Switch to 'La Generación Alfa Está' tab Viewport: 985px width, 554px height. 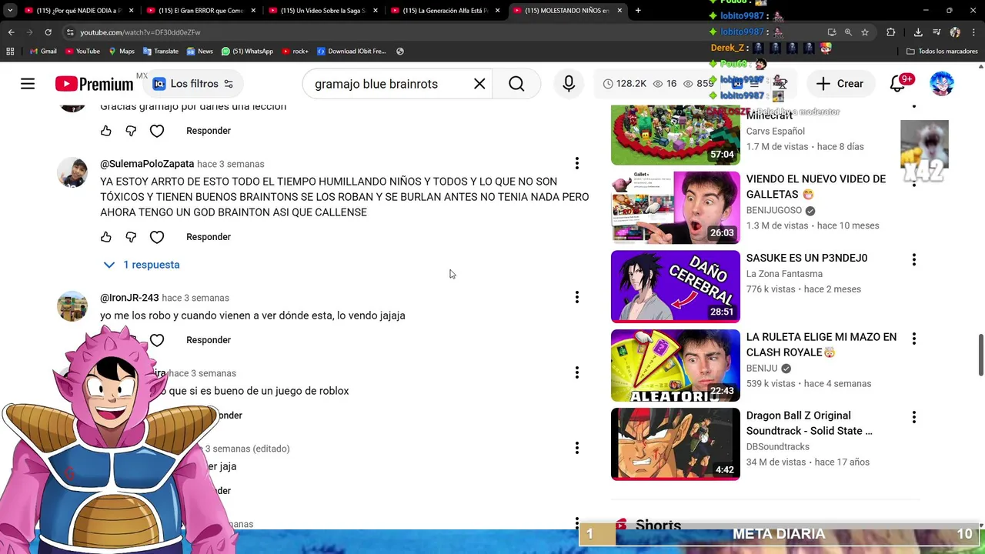coord(444,11)
